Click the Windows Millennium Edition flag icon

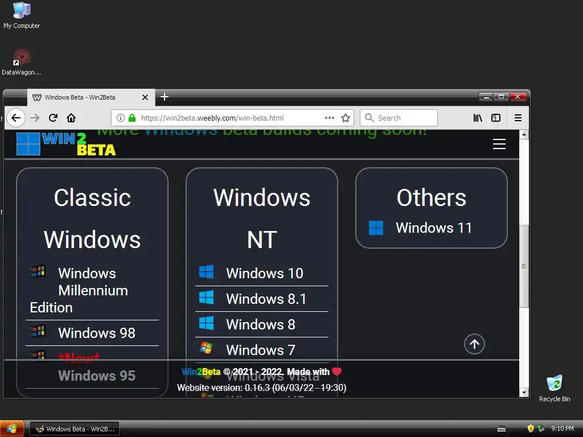click(38, 271)
